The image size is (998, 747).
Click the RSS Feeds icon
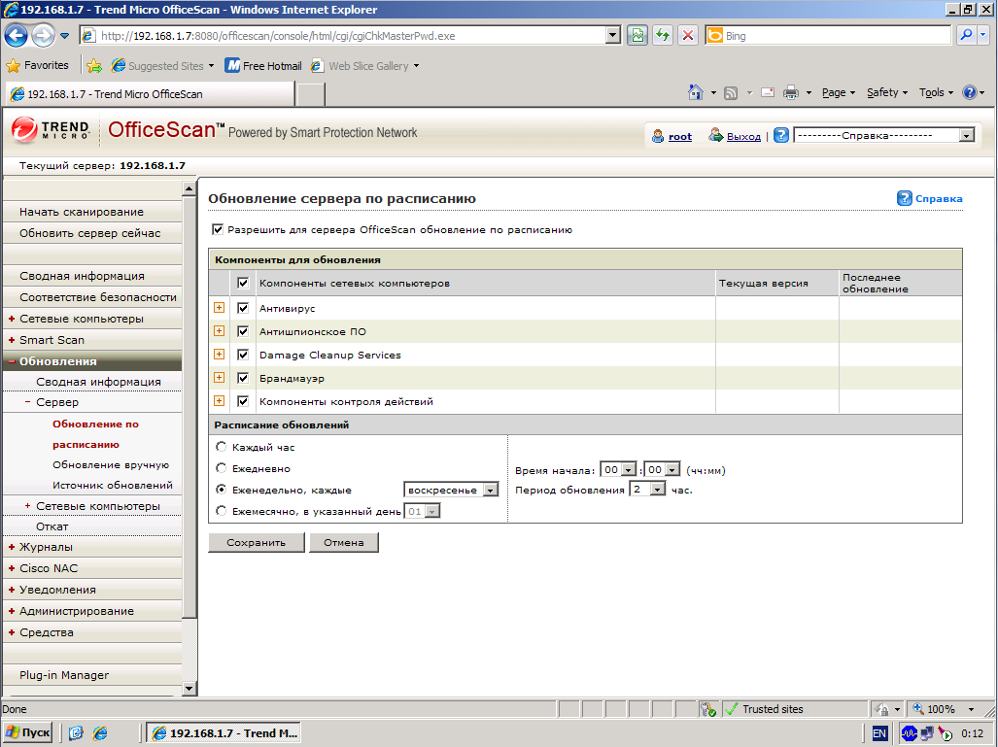pyautogui.click(x=731, y=93)
